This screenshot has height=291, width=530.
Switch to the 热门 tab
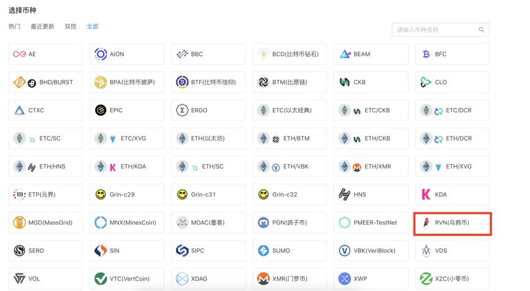14,26
